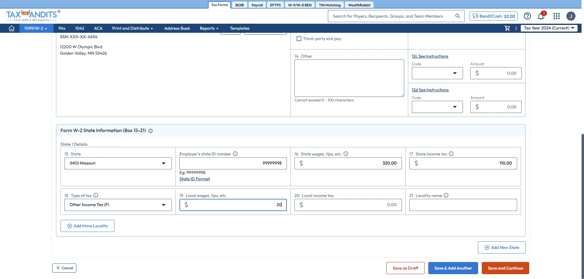584x279 pixels.
Task: Open the State dropdown showing Missouri
Action: coord(118,163)
